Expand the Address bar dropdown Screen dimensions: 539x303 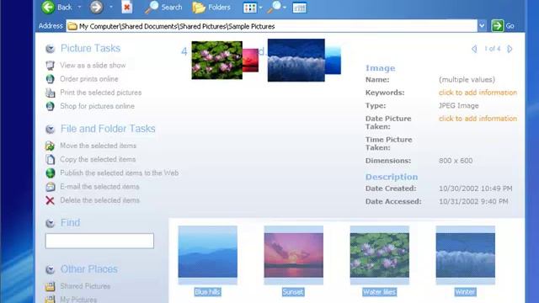tap(482, 26)
